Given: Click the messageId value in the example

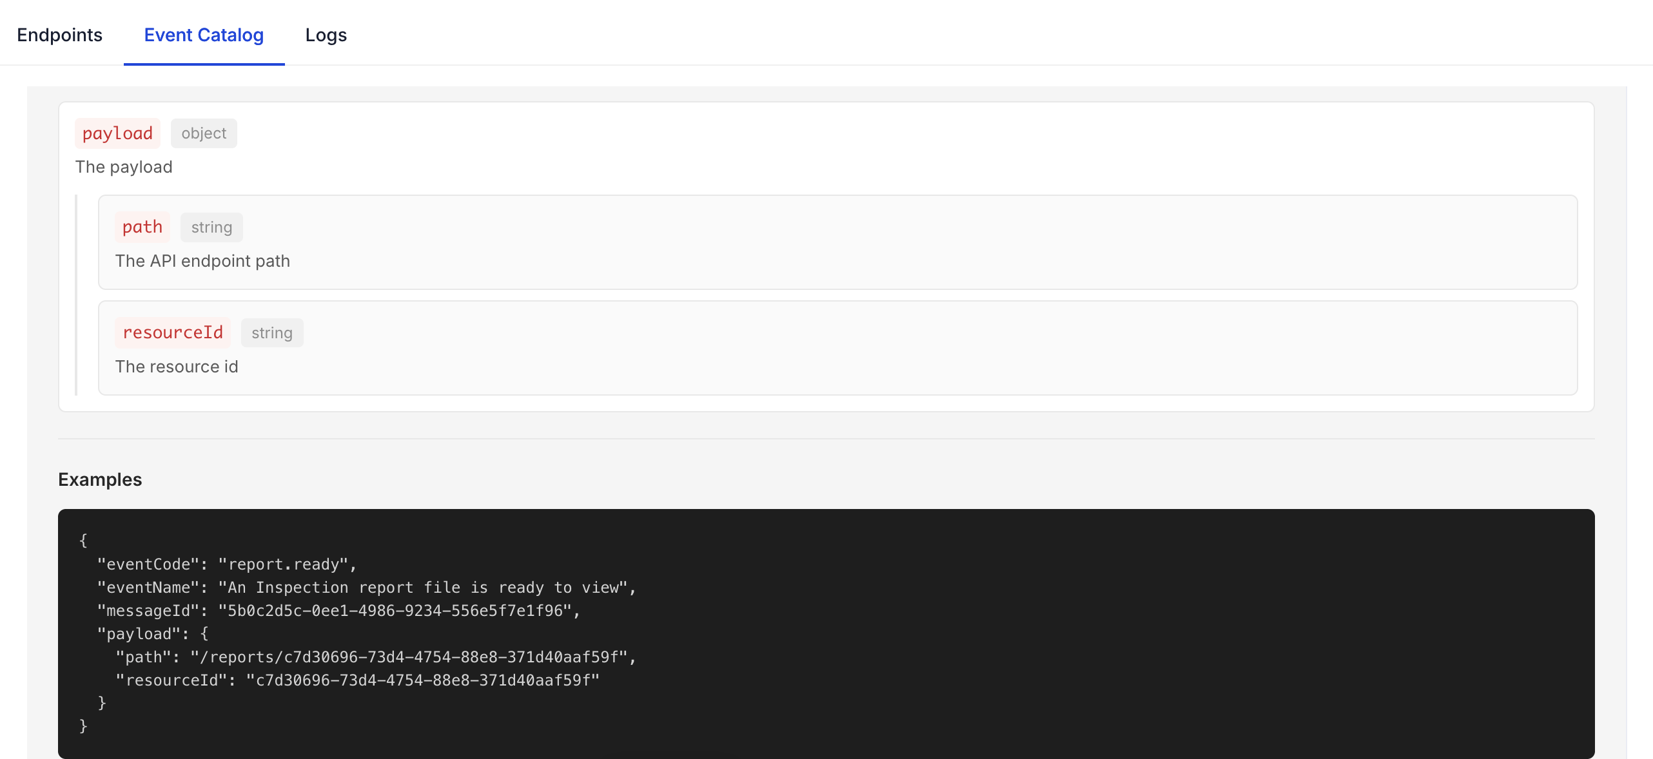Looking at the screenshot, I should coord(398,611).
